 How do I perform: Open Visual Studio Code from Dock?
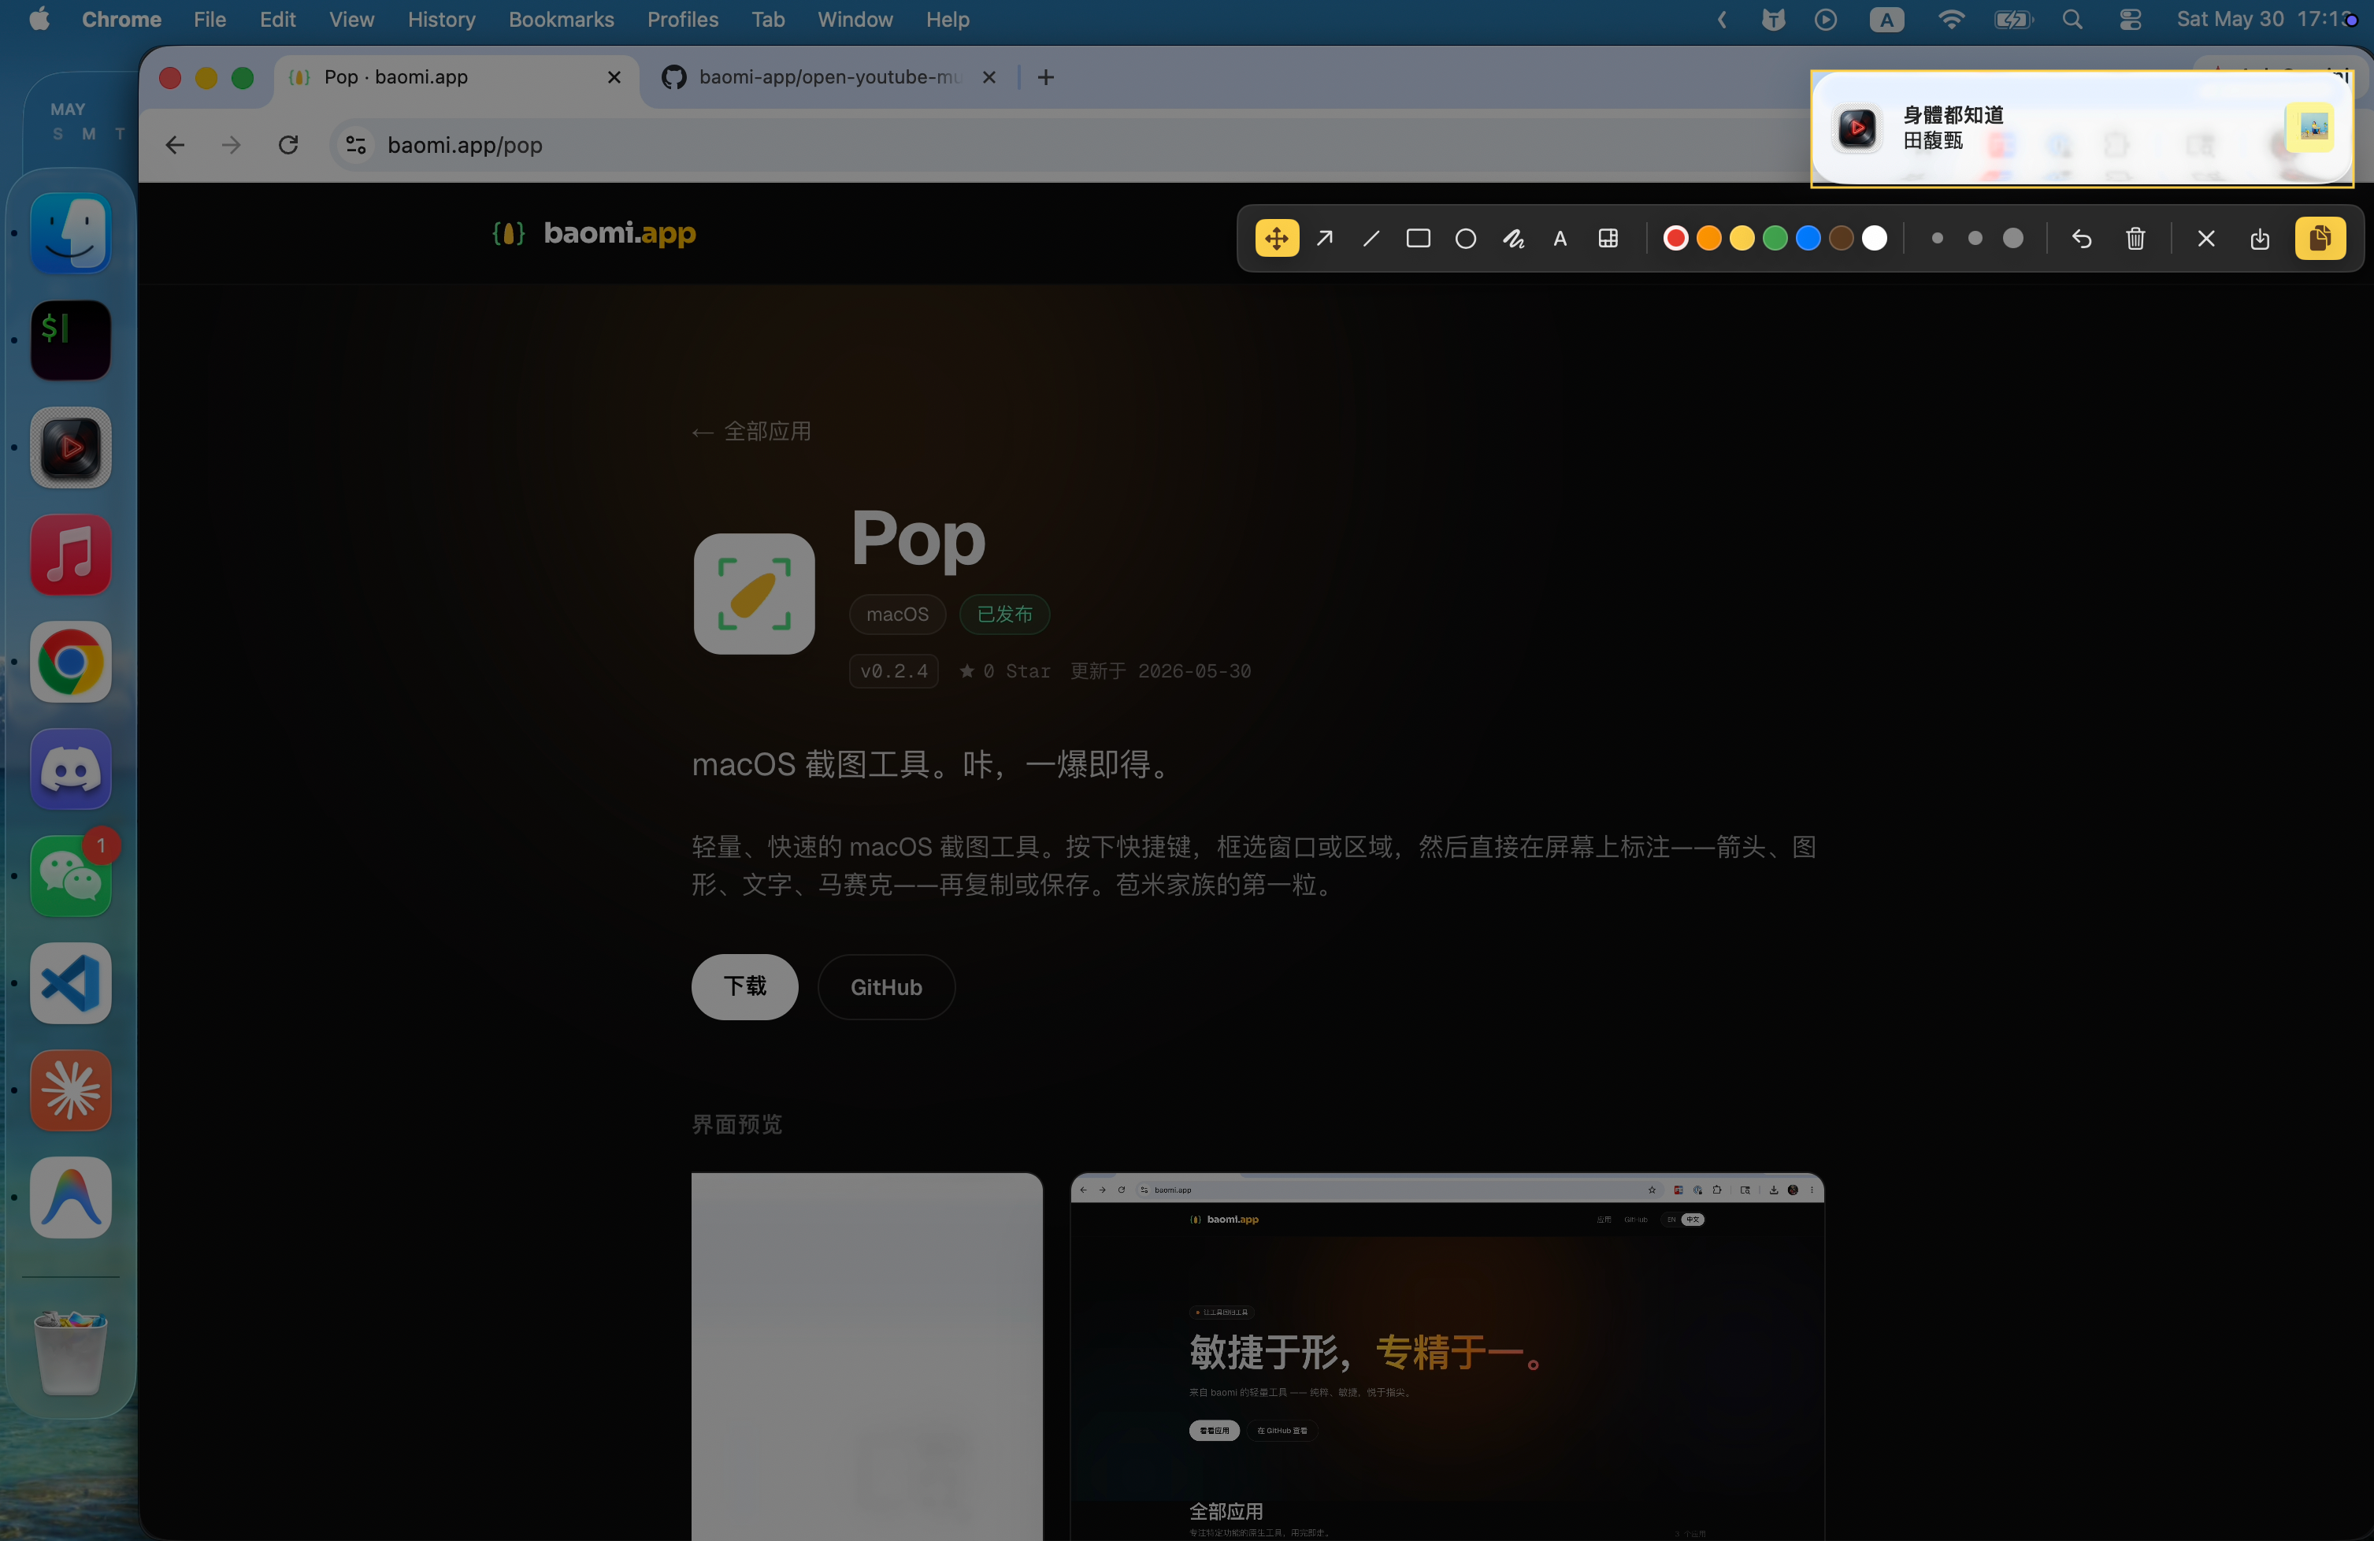point(71,983)
